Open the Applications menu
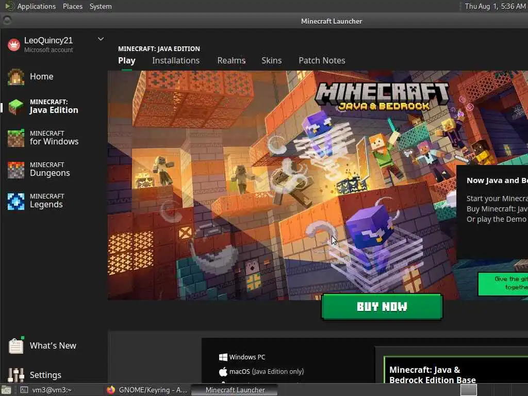This screenshot has height=396, width=528. coord(37,6)
